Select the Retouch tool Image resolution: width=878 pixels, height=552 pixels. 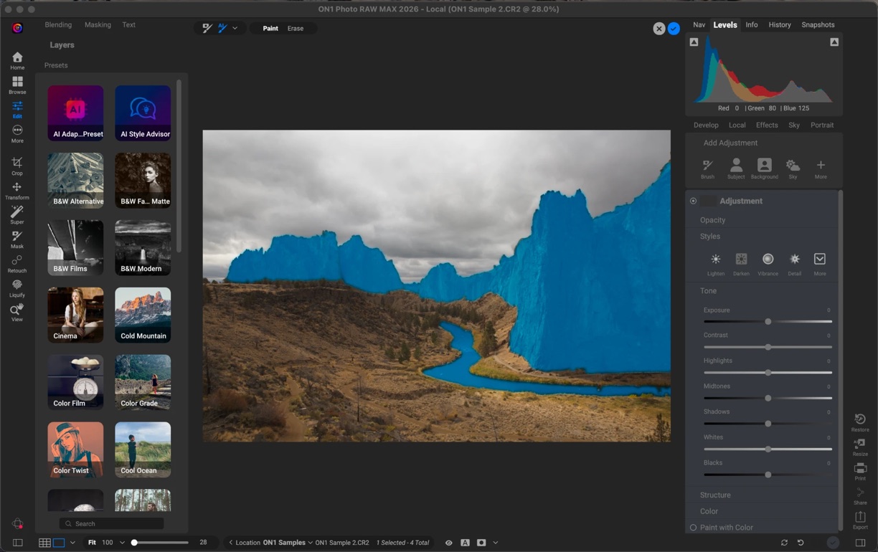17,263
